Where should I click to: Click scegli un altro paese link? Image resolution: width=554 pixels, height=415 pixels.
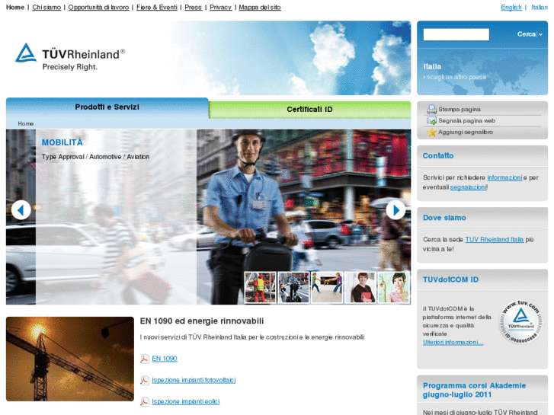456,77
